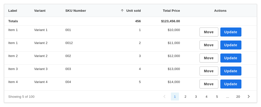Move the Item 2 row
The height and width of the screenshot is (107, 261).
209,58
